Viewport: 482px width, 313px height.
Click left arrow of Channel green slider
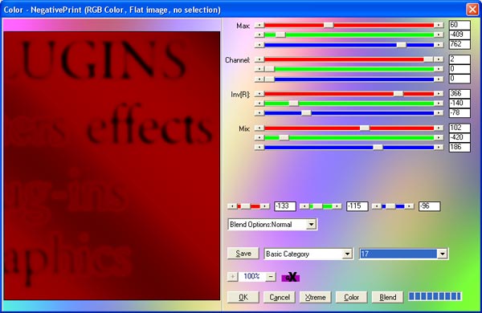pyautogui.click(x=259, y=69)
